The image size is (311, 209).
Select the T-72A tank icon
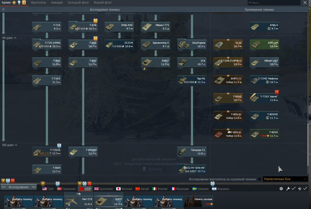pos(46,26)
